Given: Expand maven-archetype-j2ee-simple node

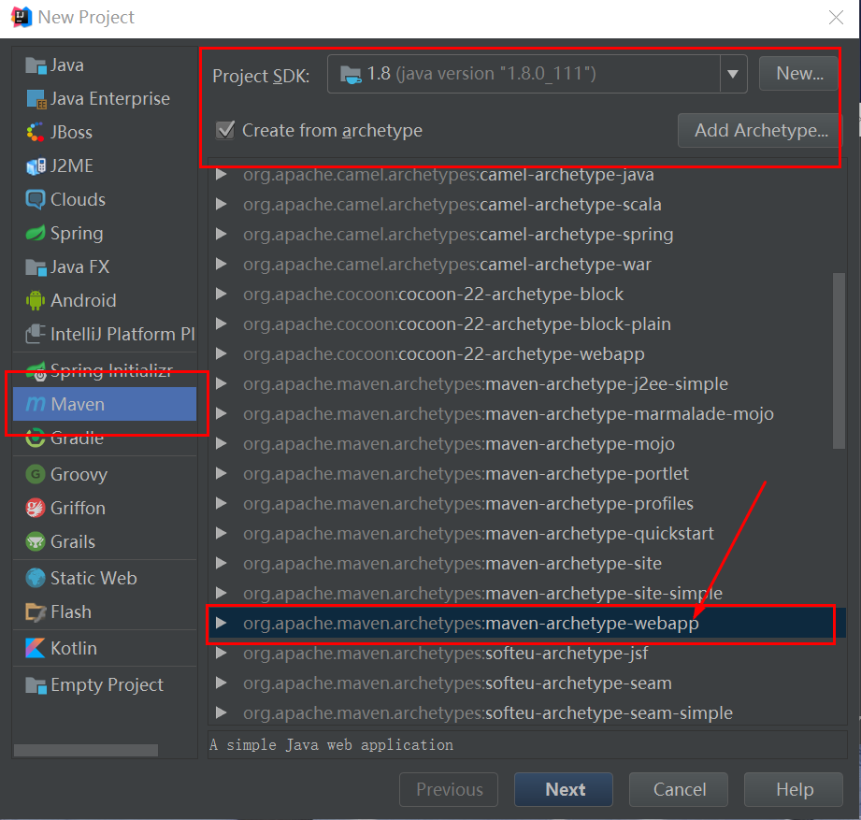Looking at the screenshot, I should coord(222,383).
